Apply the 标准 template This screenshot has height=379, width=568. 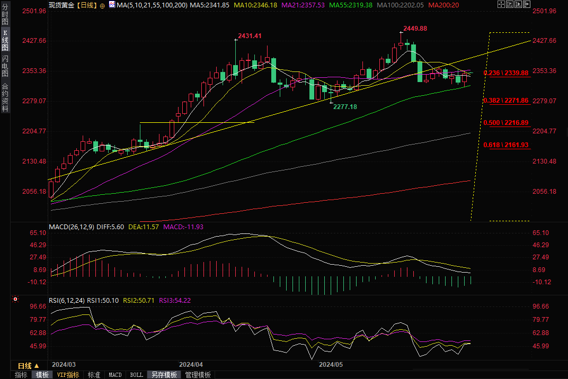coord(94,375)
